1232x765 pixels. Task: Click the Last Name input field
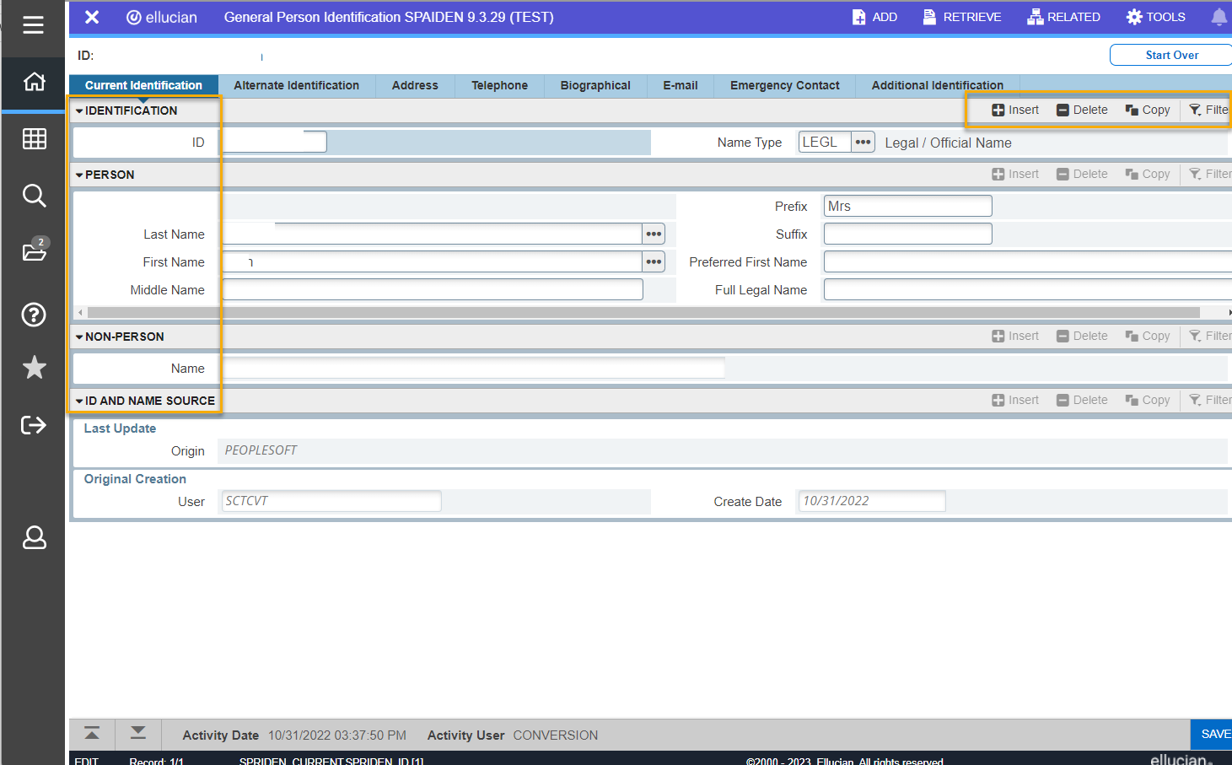[x=432, y=234]
